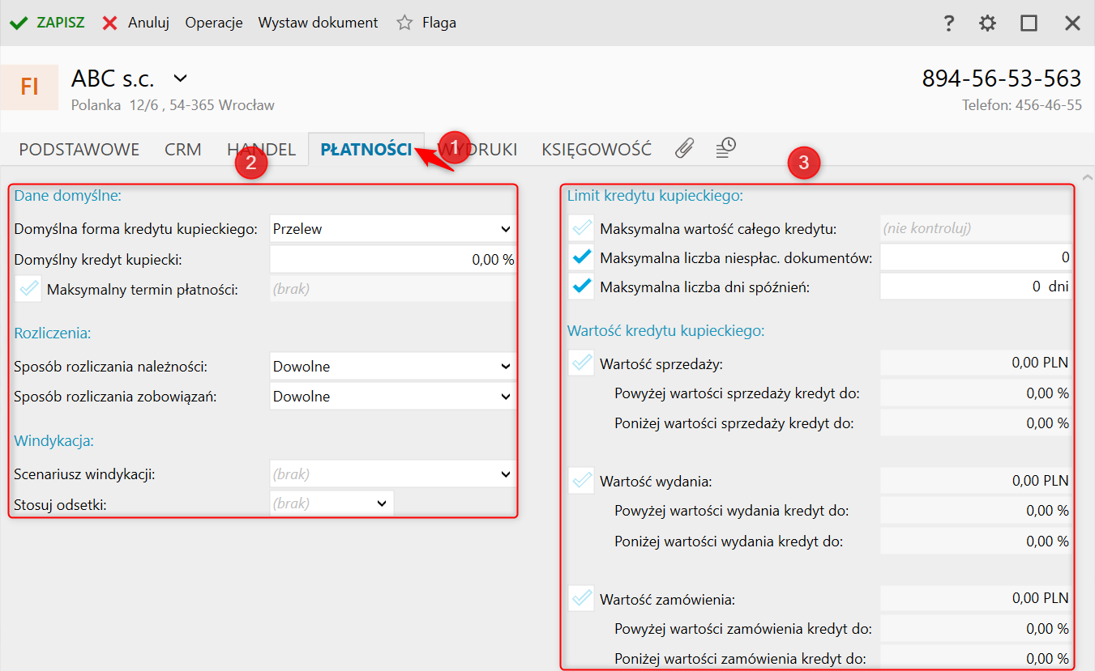
Task: Click the green ZAPISZ checkmark icon
Action: tap(18, 23)
